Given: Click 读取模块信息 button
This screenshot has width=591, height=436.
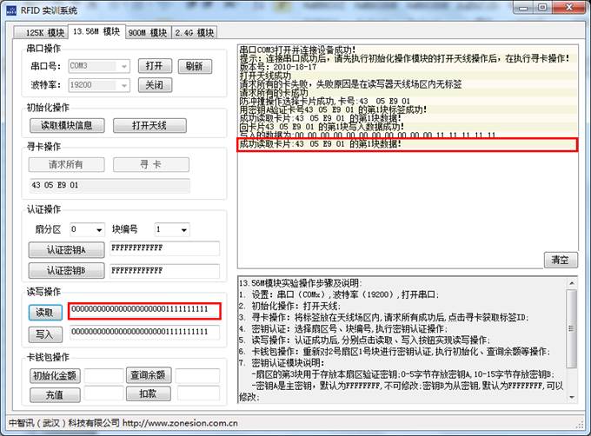Looking at the screenshot, I should point(67,125).
